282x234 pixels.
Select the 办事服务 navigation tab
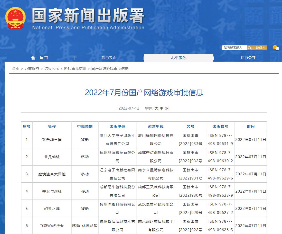pyautogui.click(x=178, y=58)
